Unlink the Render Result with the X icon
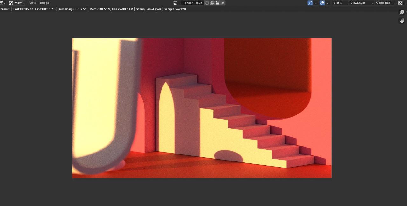 click(223, 3)
